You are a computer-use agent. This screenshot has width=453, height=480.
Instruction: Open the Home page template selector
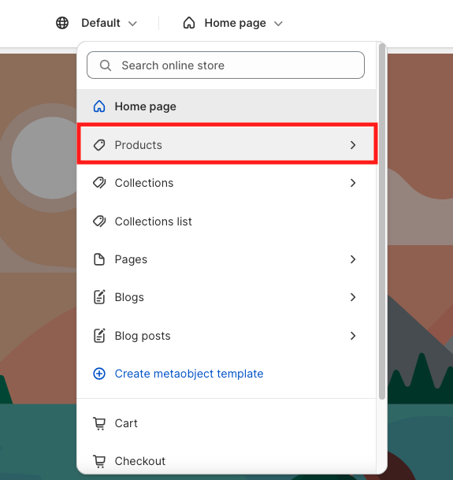click(232, 23)
